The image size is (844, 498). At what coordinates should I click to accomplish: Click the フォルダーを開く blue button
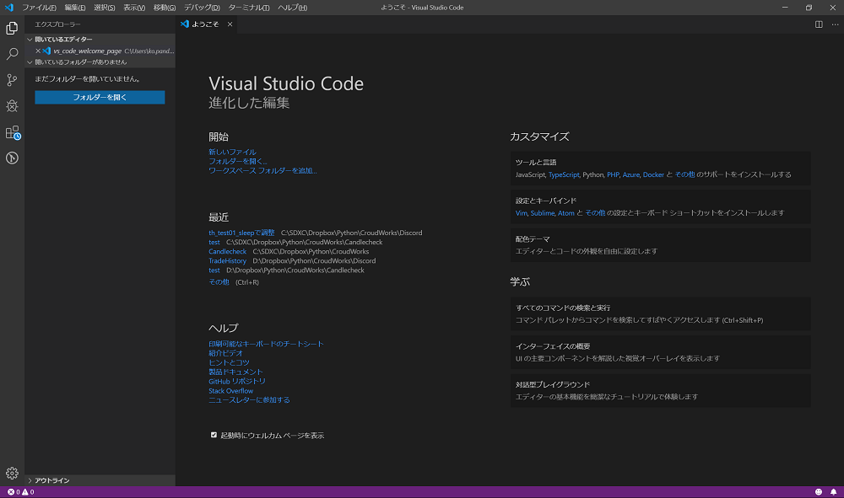(100, 98)
